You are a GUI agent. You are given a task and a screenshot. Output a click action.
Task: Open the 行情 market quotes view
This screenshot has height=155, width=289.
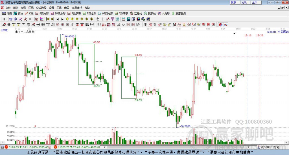click(7, 14)
